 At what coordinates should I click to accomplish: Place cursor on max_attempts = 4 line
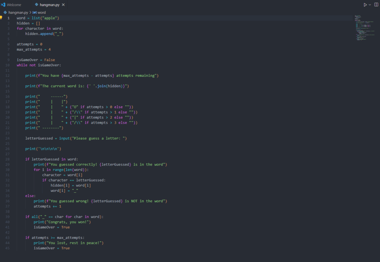(33, 49)
